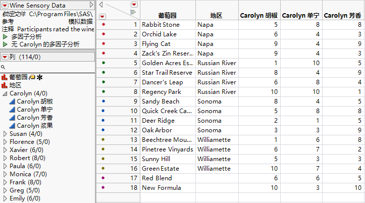Click the Deer Ridge cell
Screen dimensions: 365x203
click(x=168, y=121)
